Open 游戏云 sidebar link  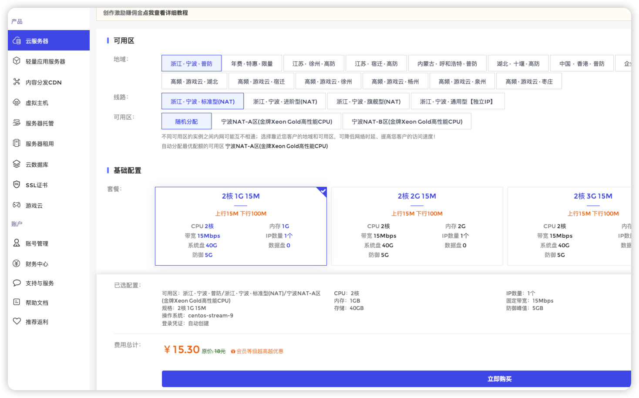coord(34,206)
